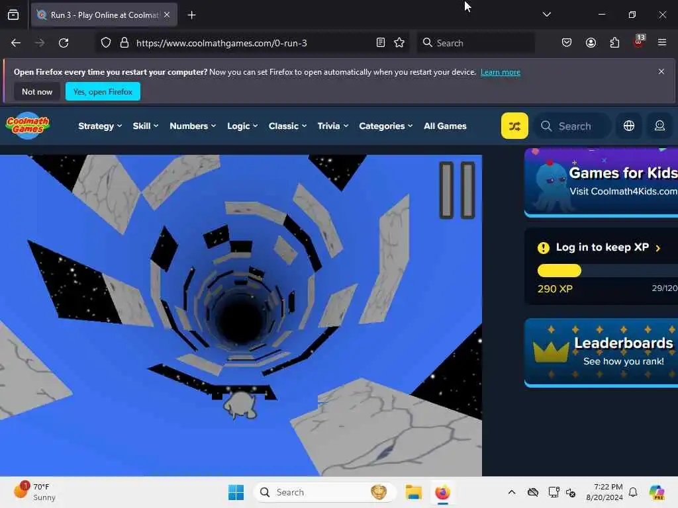
Task: Go back to the previous page
Action: point(16,43)
